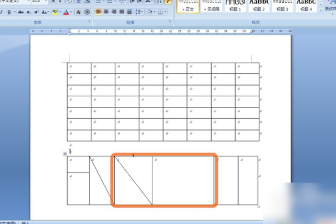Open shading color dropdown arrow
This screenshot has height=224, width=336.
tap(155, 12)
